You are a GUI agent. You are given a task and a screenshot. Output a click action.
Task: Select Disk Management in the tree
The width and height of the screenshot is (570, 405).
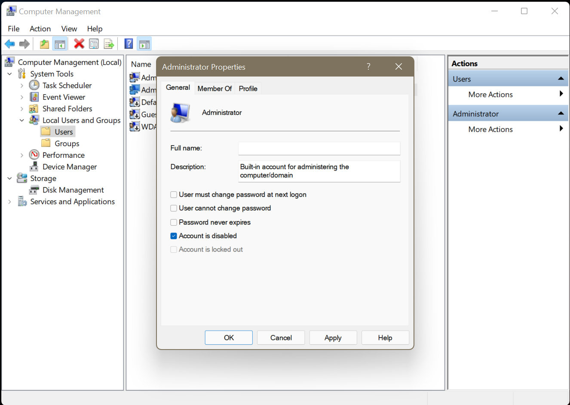tap(73, 190)
